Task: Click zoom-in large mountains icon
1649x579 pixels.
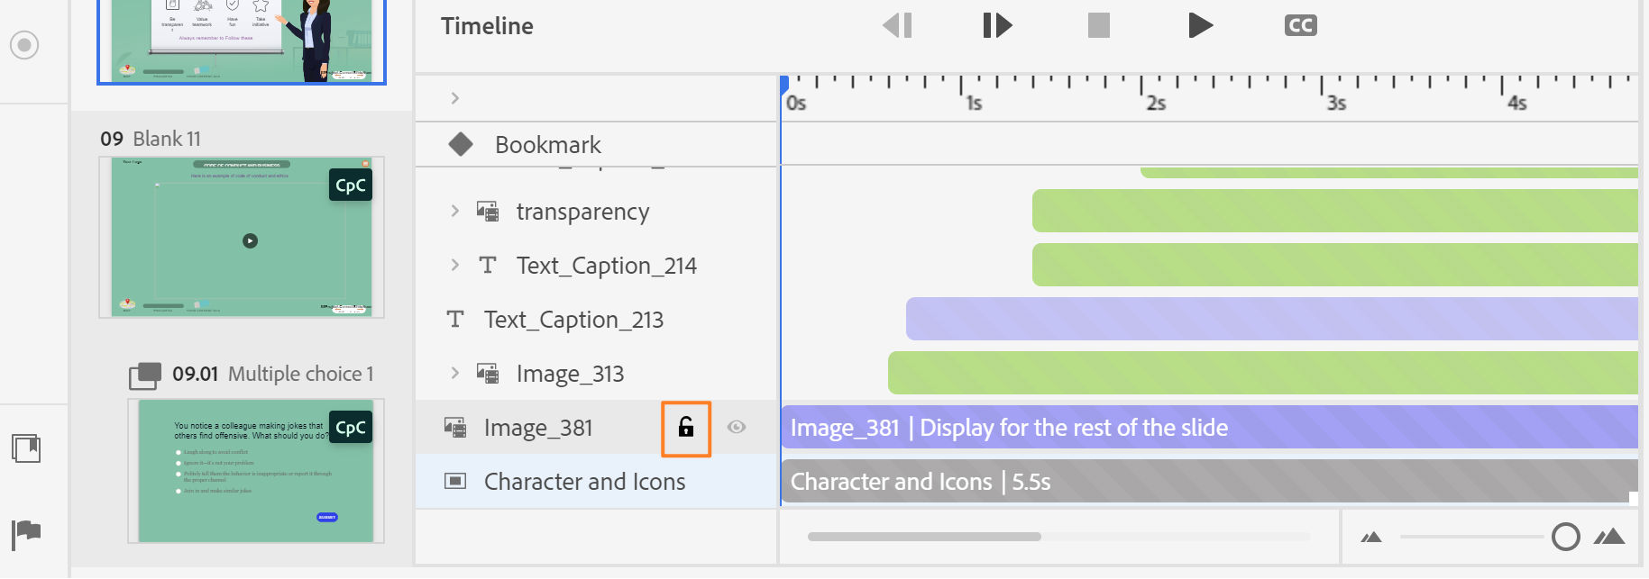Action: [x=1608, y=538]
